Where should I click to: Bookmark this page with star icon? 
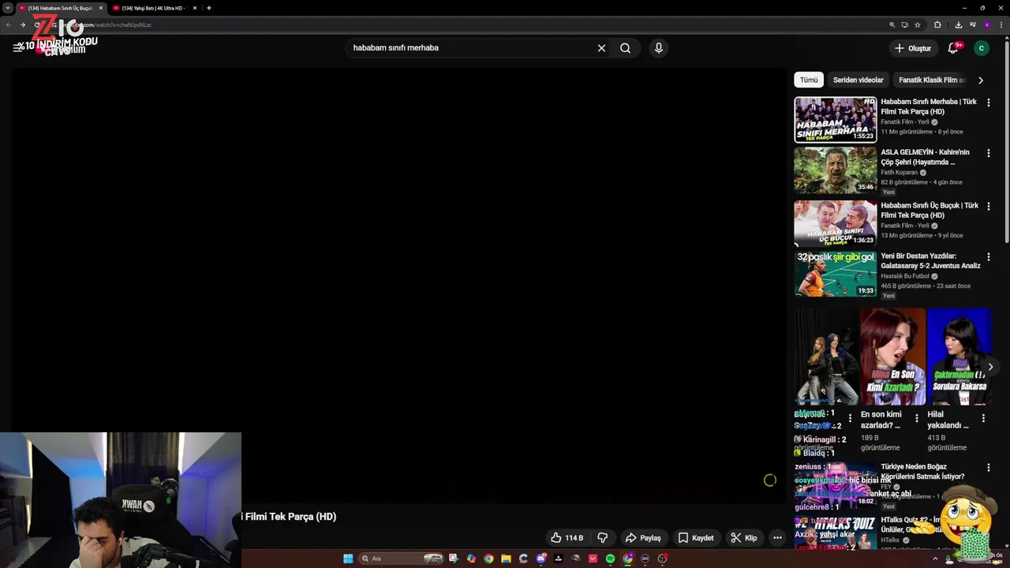pyautogui.click(x=918, y=24)
